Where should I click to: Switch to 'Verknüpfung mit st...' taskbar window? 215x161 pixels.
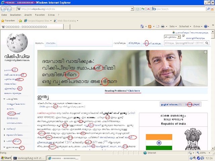(29, 158)
